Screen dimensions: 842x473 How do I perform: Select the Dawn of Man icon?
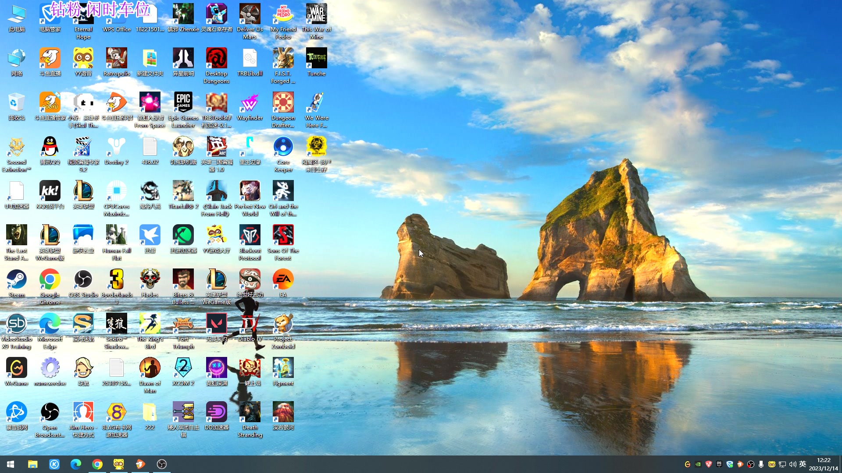[x=150, y=375]
